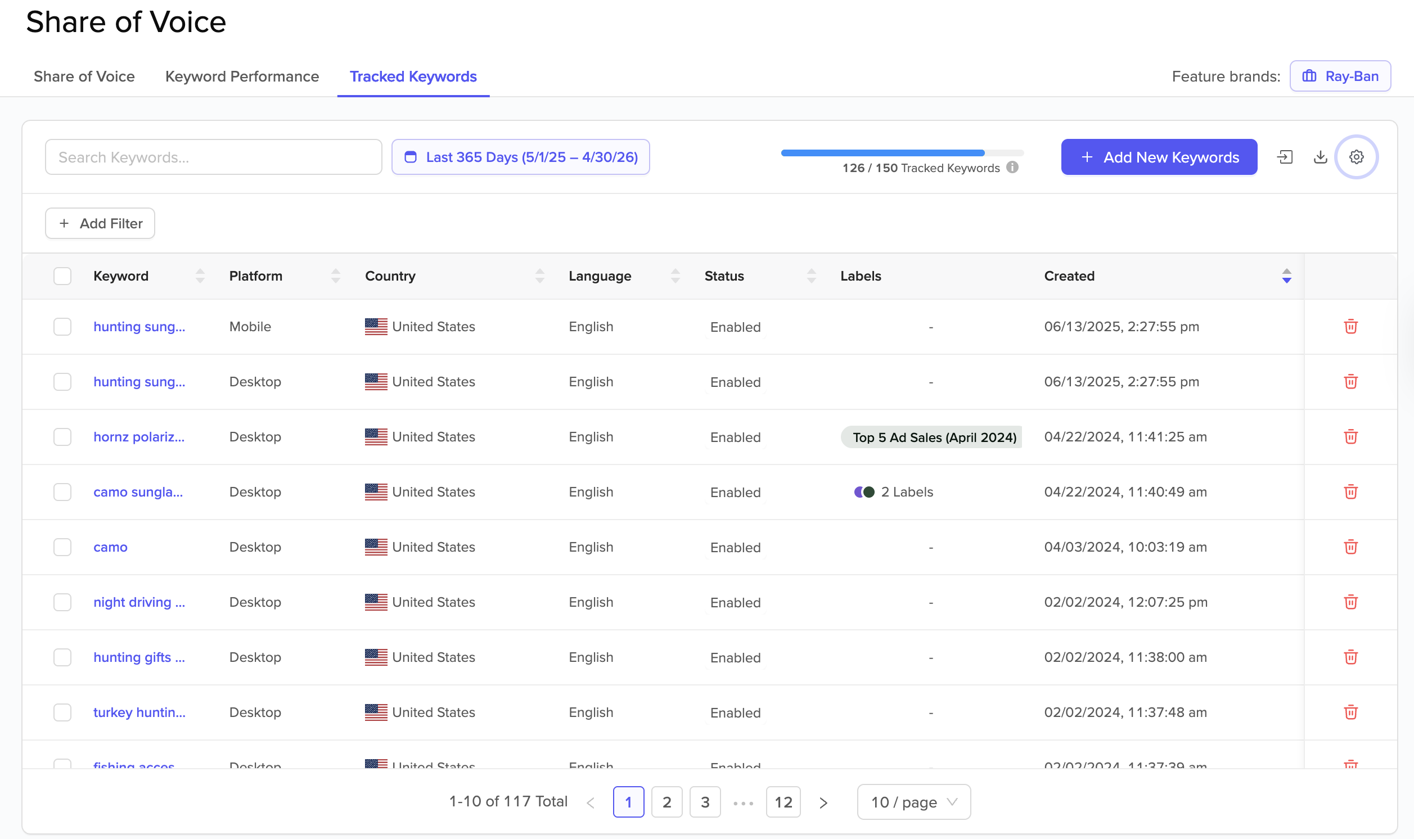Toggle Created column sort order

pyautogui.click(x=1286, y=276)
